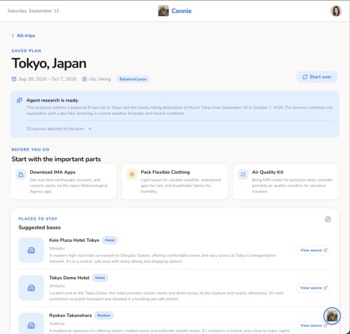Click the Hotel tag beside Tokyo Dome Hotel
The width and height of the screenshot is (350, 334).
tap(100, 277)
